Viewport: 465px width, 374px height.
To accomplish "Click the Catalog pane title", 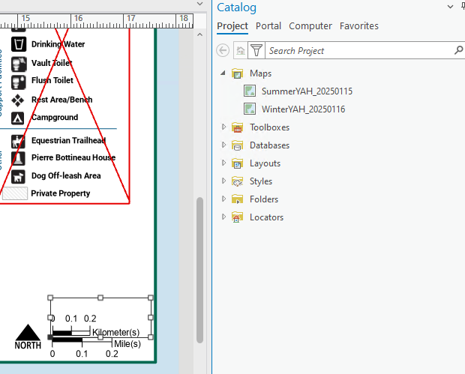I will point(236,7).
